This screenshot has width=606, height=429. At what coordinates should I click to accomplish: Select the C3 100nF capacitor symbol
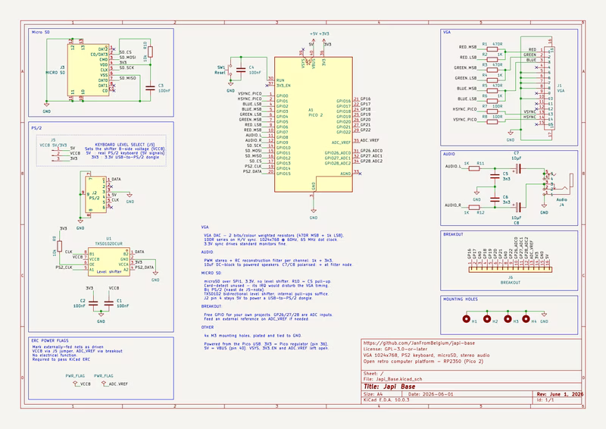click(x=150, y=88)
